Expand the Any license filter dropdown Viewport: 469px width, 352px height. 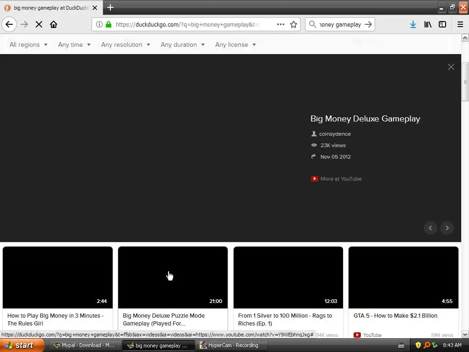[x=235, y=44]
